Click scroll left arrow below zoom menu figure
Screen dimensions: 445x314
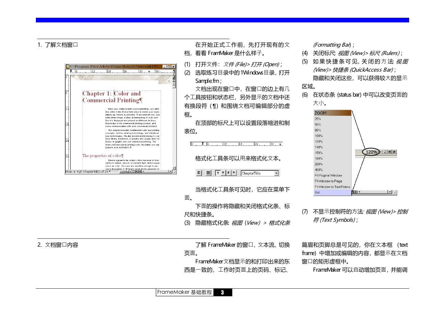pos(360,192)
